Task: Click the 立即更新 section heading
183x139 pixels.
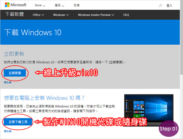Action: [x=14, y=54]
